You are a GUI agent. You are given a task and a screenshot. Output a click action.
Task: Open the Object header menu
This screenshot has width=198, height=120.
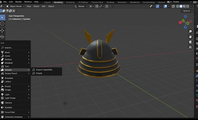tap(51, 6)
